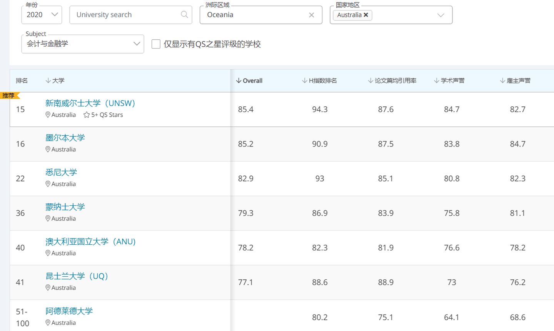Click rank 15 in UNSW row

pyautogui.click(x=20, y=109)
